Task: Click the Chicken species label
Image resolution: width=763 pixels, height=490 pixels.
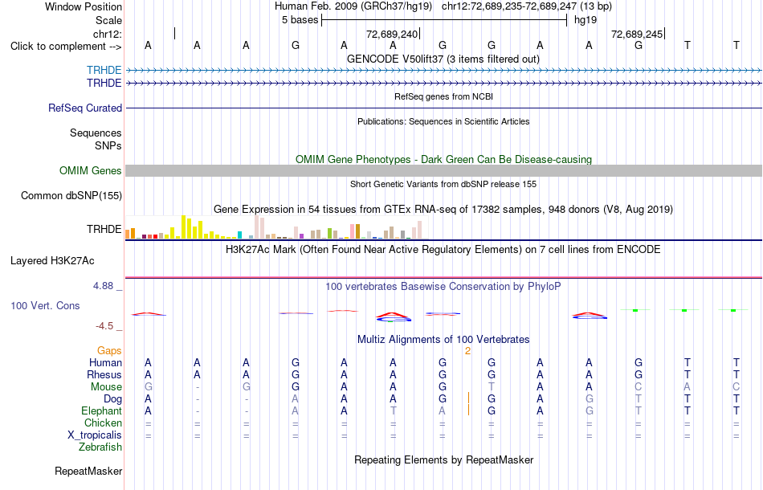Action: tap(103, 423)
